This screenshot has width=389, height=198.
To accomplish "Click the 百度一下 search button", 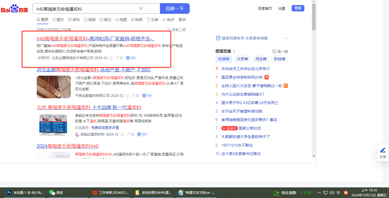I will coord(175,8).
